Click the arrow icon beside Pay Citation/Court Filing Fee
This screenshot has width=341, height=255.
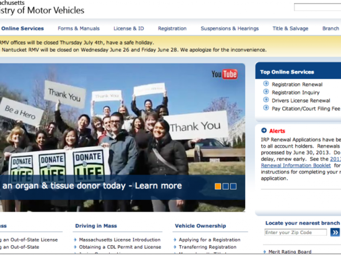[x=266, y=108]
